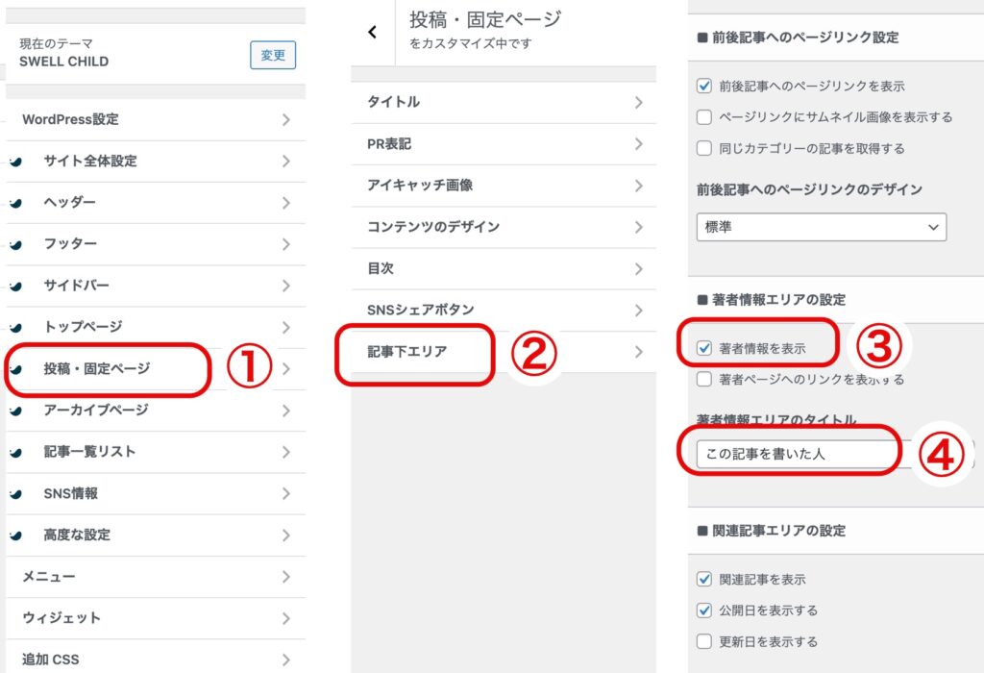Click SWELL icon beside サイト全体設定
The width and height of the screenshot is (984, 673).
(15, 162)
